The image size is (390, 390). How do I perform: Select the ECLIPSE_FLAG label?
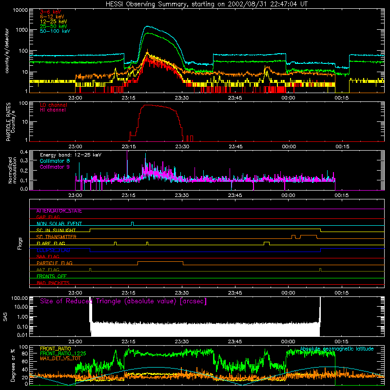53,250
